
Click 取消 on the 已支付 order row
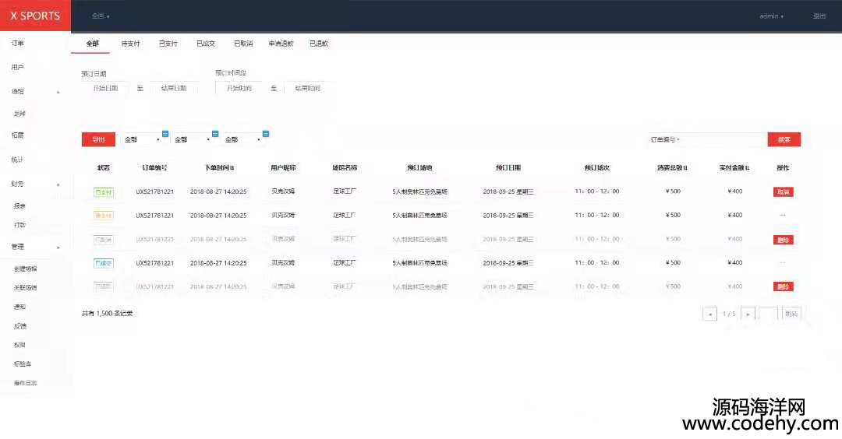pos(783,192)
